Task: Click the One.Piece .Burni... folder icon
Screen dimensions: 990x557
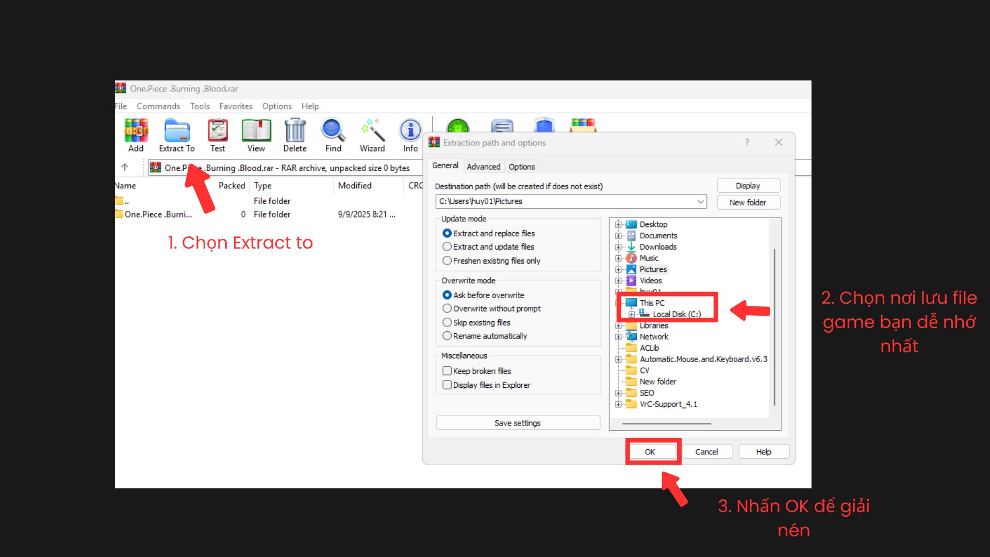Action: 119,214
